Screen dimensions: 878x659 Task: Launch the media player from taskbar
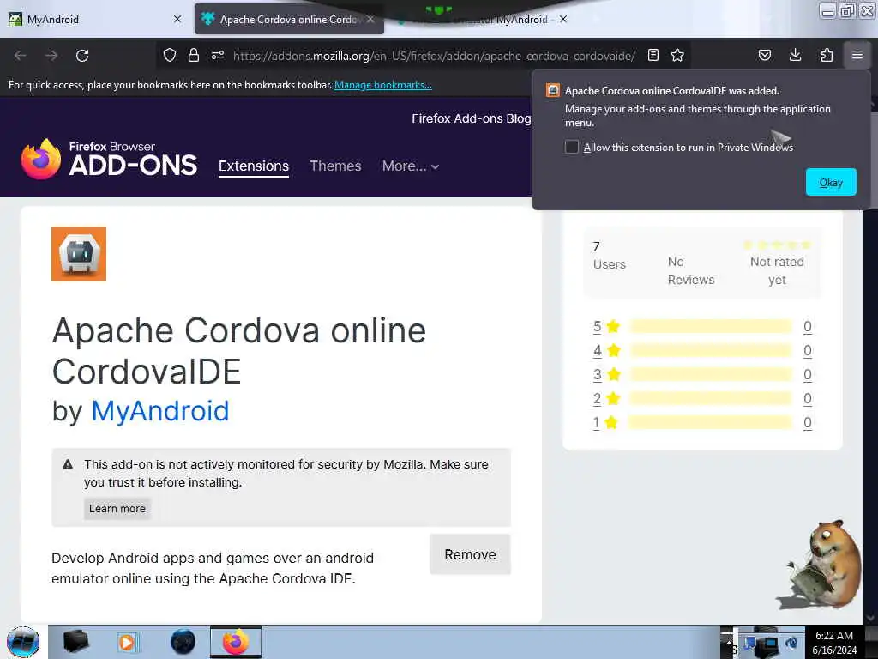click(x=128, y=642)
